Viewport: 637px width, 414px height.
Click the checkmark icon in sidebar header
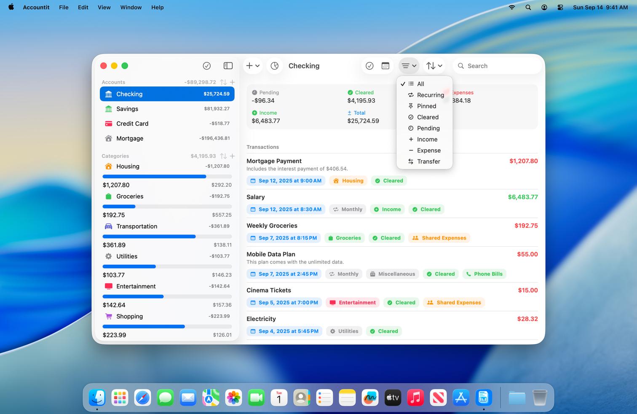pyautogui.click(x=207, y=66)
